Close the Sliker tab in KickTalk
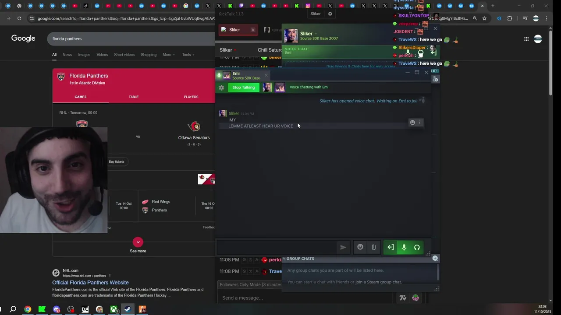Image resolution: width=561 pixels, height=315 pixels. pyautogui.click(x=253, y=30)
